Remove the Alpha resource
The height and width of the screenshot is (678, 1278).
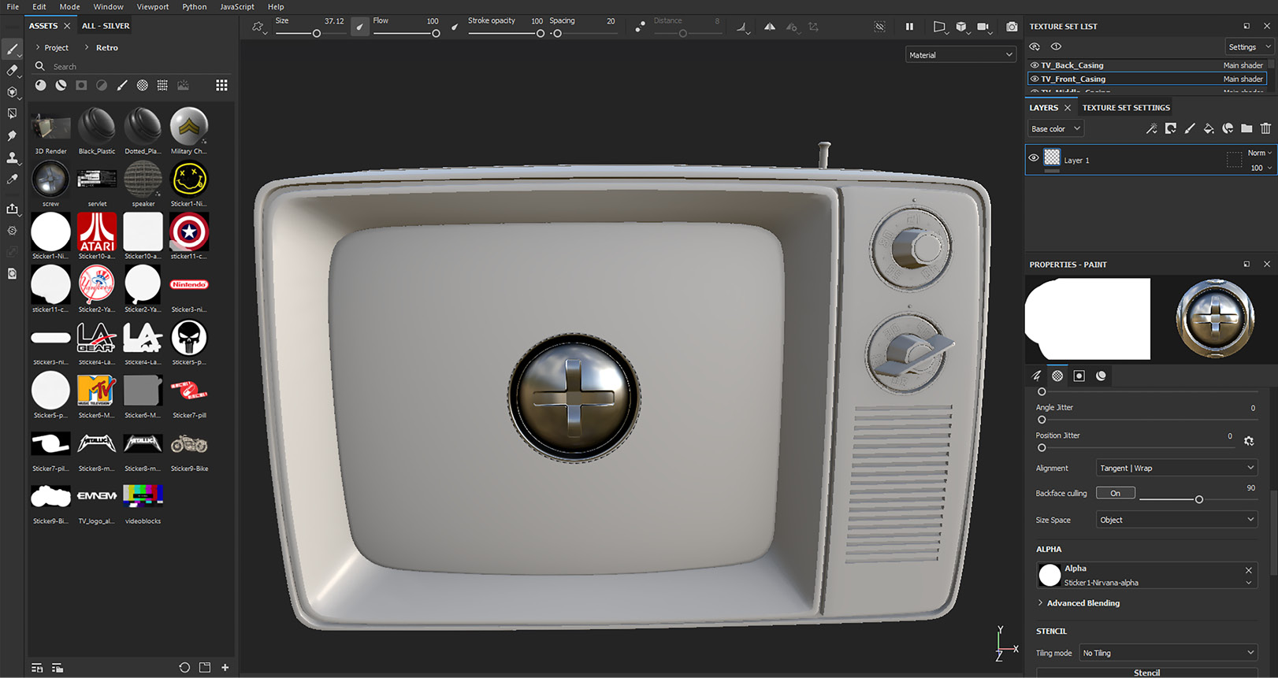coord(1249,570)
